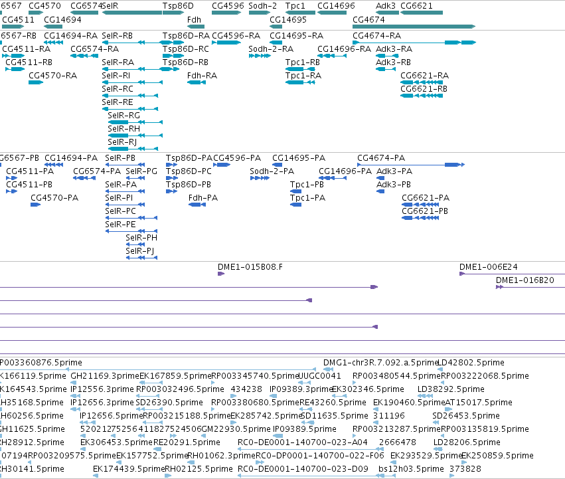Select protein Sodh-2-PA
Image resolution: width=565 pixels, height=479 pixels.
[x=272, y=171]
